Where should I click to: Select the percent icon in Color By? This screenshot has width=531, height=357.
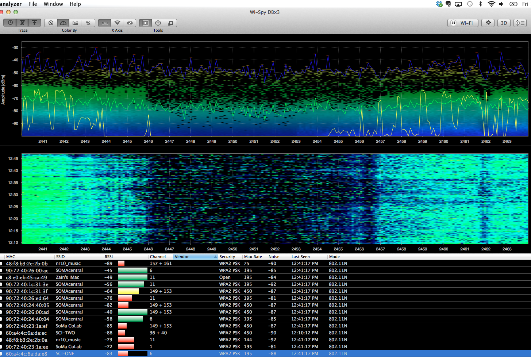pos(88,23)
